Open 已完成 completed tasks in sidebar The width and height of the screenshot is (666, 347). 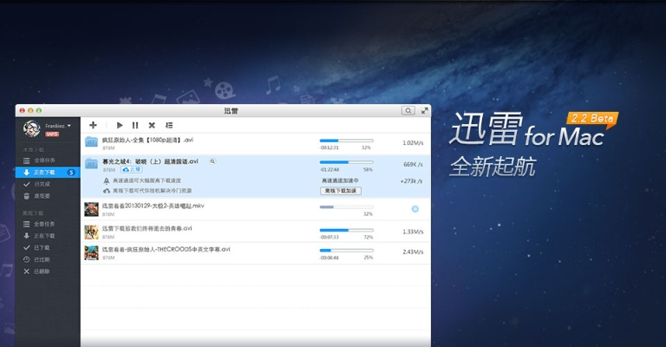[x=42, y=184]
